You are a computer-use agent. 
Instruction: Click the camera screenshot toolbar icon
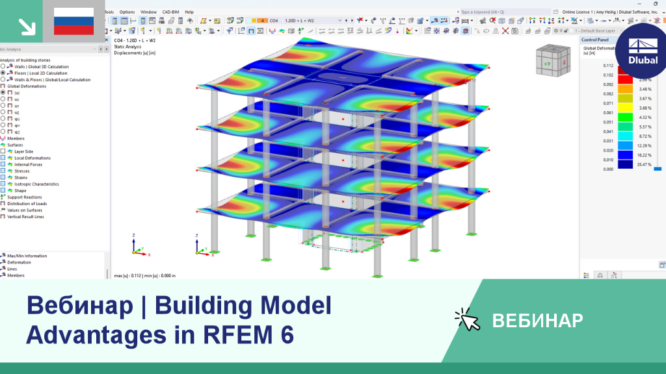coord(515,31)
